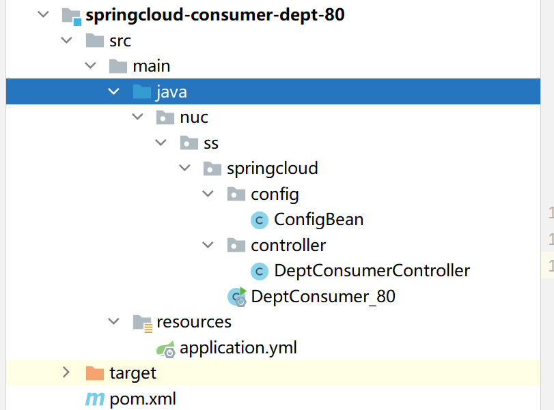Select the controller package label
This screenshot has width=554, height=410.
288,245
